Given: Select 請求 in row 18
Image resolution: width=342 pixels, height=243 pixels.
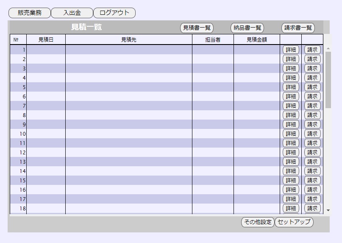Looking at the screenshot, I should (312, 209).
